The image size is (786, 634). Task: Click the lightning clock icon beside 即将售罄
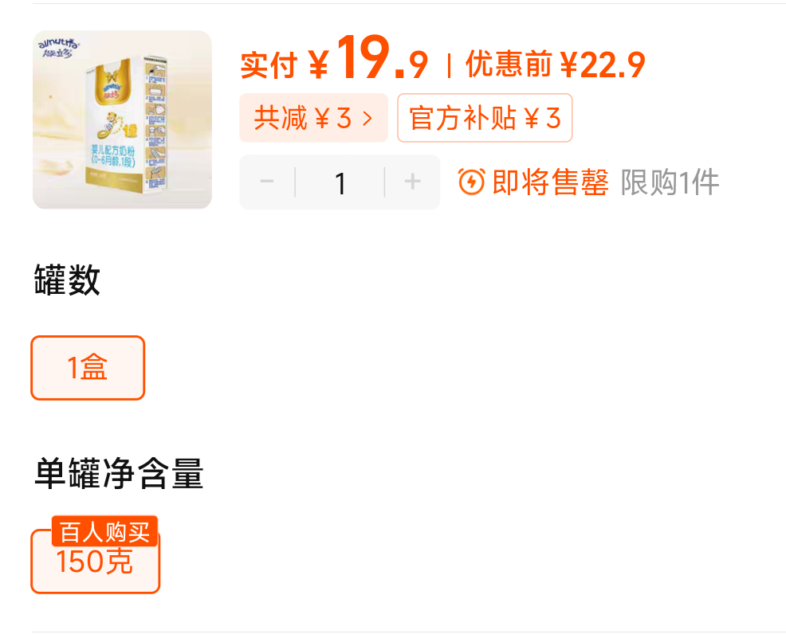(x=471, y=182)
